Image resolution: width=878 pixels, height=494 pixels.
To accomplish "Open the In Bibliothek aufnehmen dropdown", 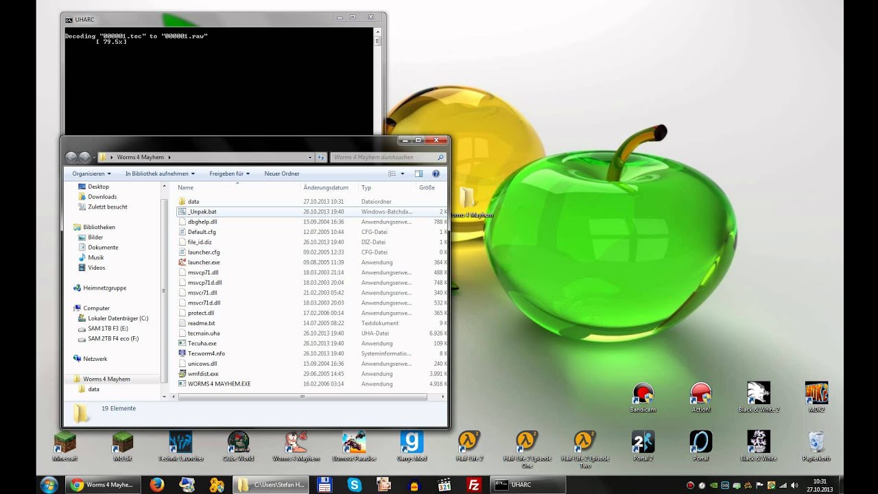I will 160,174.
